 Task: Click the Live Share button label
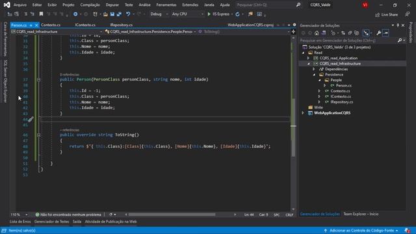coord(389,14)
